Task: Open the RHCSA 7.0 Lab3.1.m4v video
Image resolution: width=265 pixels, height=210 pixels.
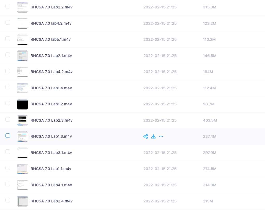Action: pyautogui.click(x=51, y=153)
